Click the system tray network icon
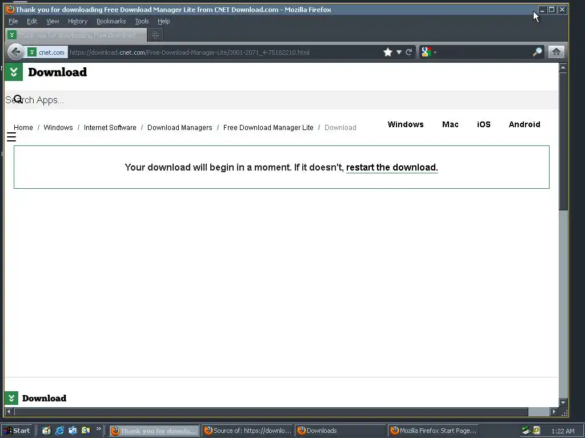The image size is (585, 438). pos(526,431)
